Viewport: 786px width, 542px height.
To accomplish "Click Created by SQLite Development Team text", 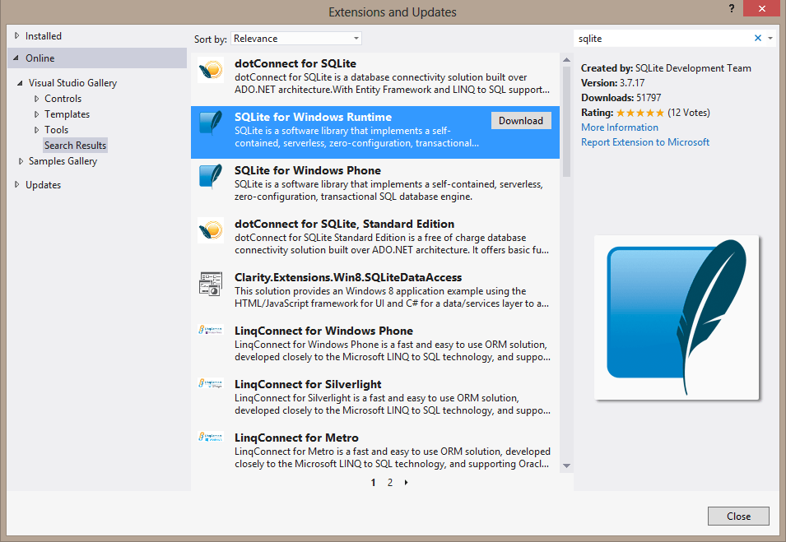I will coord(666,68).
